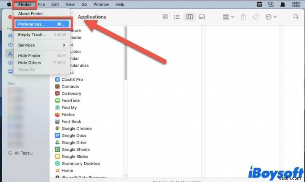The image size is (305, 182).
Task: Click the Google Slides app icon
Action: point(57,156)
